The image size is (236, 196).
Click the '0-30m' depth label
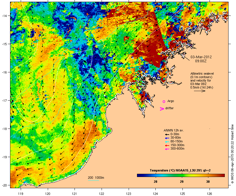175,134
